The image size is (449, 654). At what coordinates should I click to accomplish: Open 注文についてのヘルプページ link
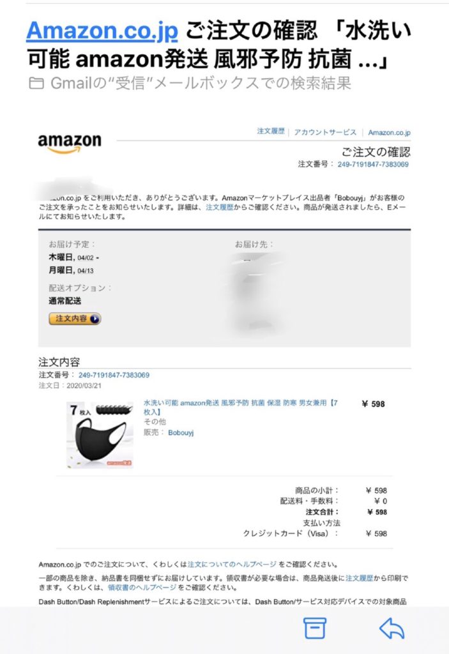[232, 565]
